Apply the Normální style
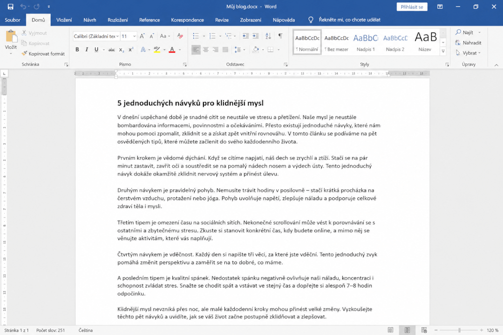 click(x=307, y=42)
